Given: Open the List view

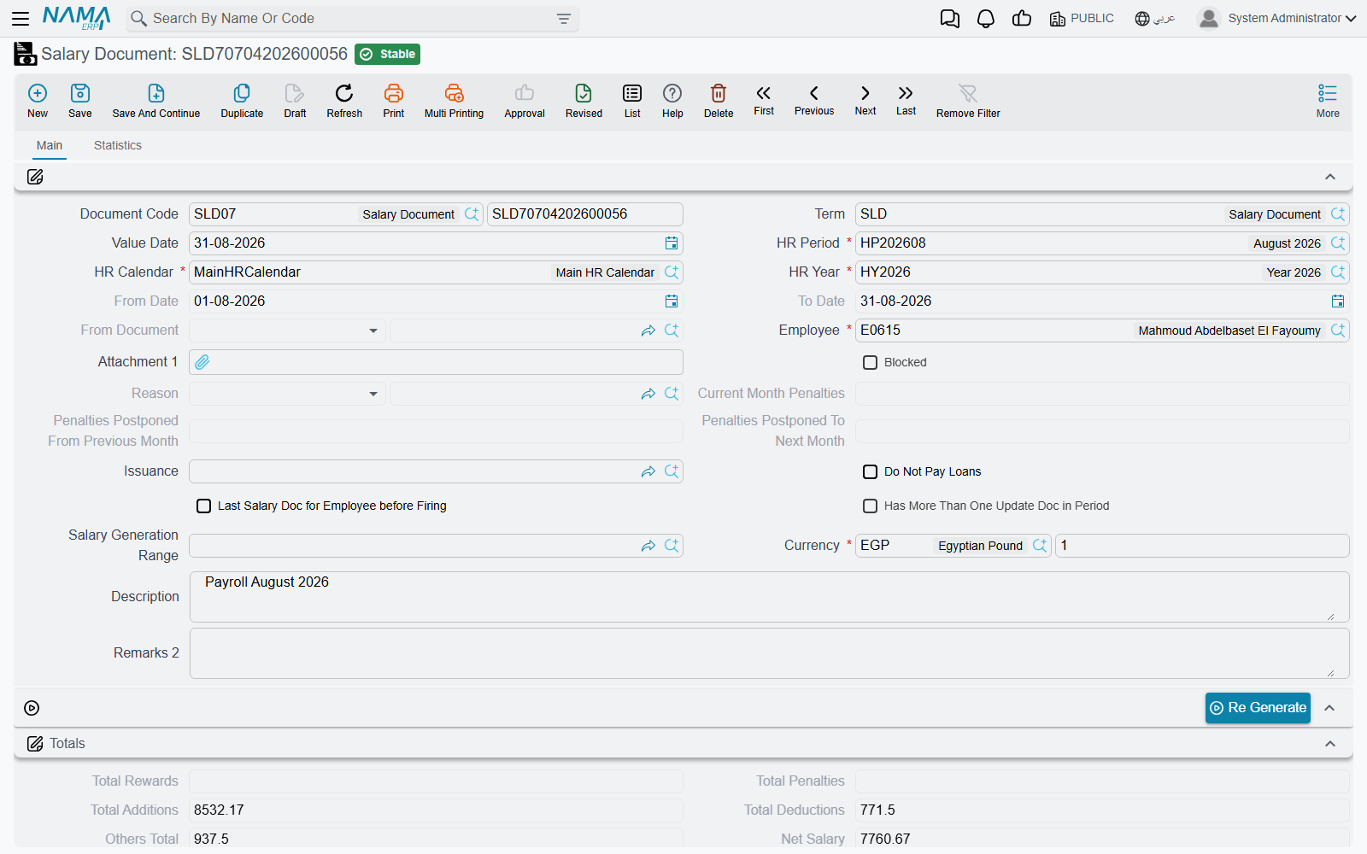Looking at the screenshot, I should point(632,101).
